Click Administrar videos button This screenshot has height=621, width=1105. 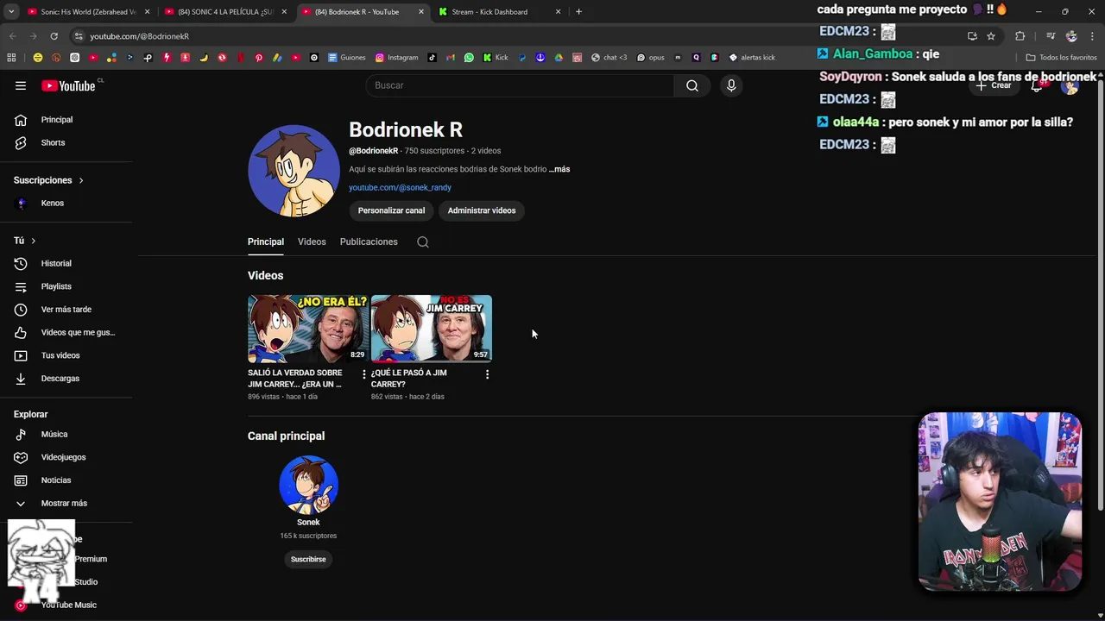tap(482, 210)
